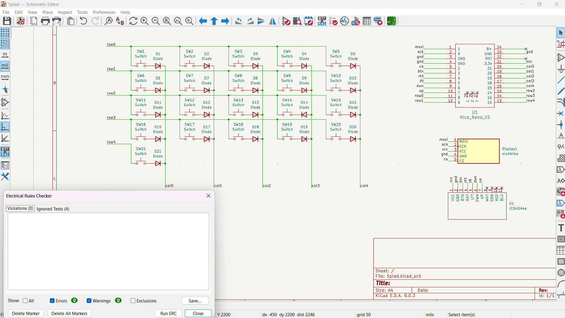The image size is (565, 318).
Task: Switch to the Ignored Tests tab
Action: [53, 209]
